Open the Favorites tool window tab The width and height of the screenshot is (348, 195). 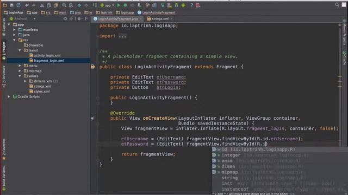pos(4,149)
